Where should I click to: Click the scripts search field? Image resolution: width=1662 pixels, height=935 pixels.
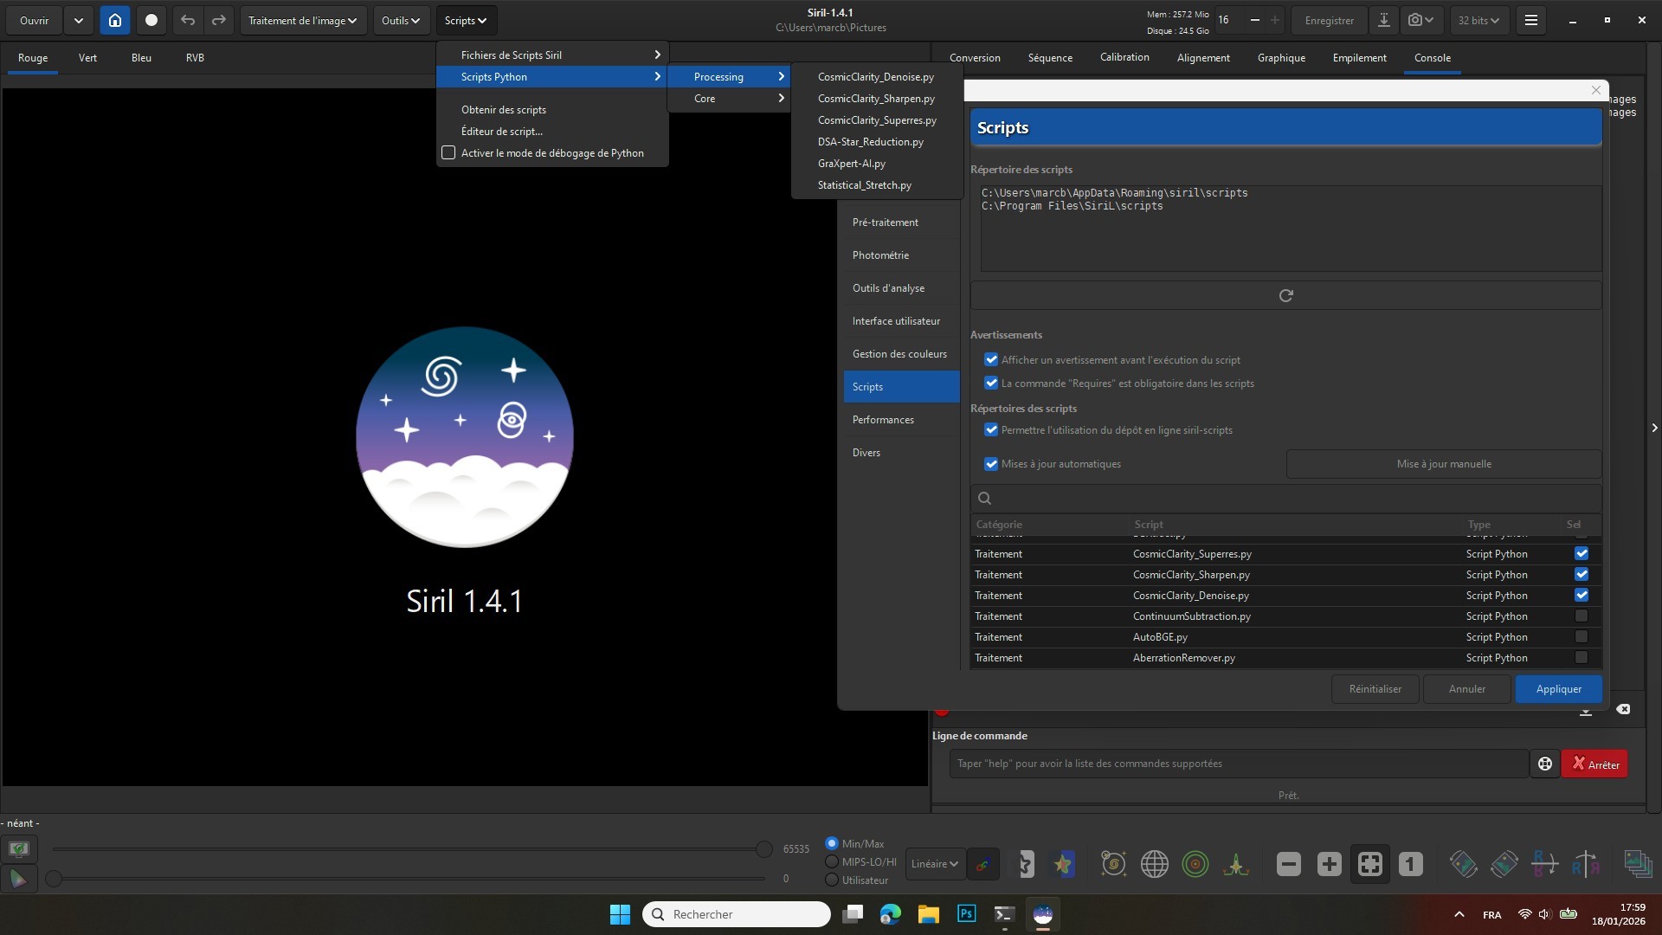click(x=1286, y=498)
